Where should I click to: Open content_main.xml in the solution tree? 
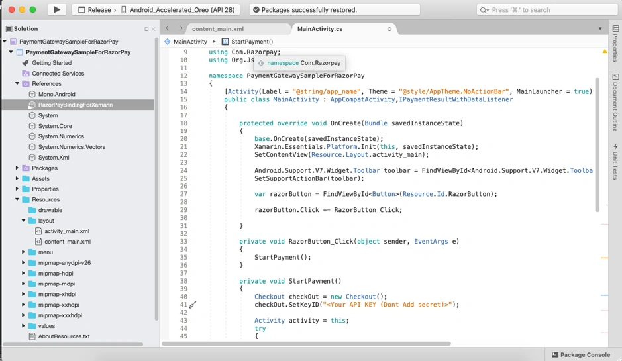tap(68, 241)
